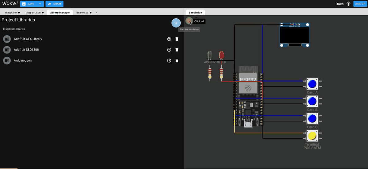Click the Adafruit GFX Library book icon
The image size is (368, 169).
click(x=7, y=39)
